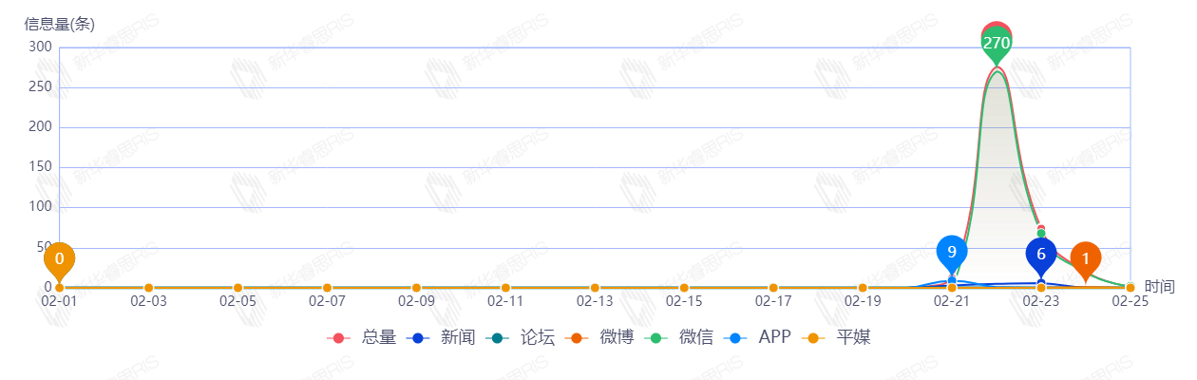Toggle the APP legend entry
The image size is (1197, 380).
coord(758,337)
